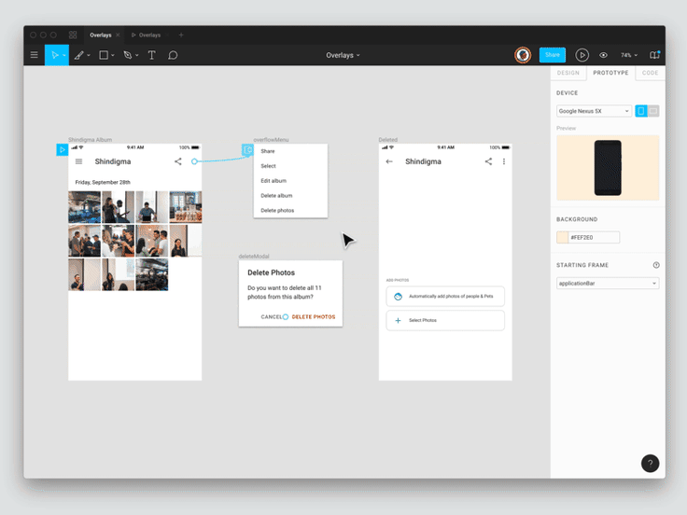Switch device to landscape orientation

653,111
